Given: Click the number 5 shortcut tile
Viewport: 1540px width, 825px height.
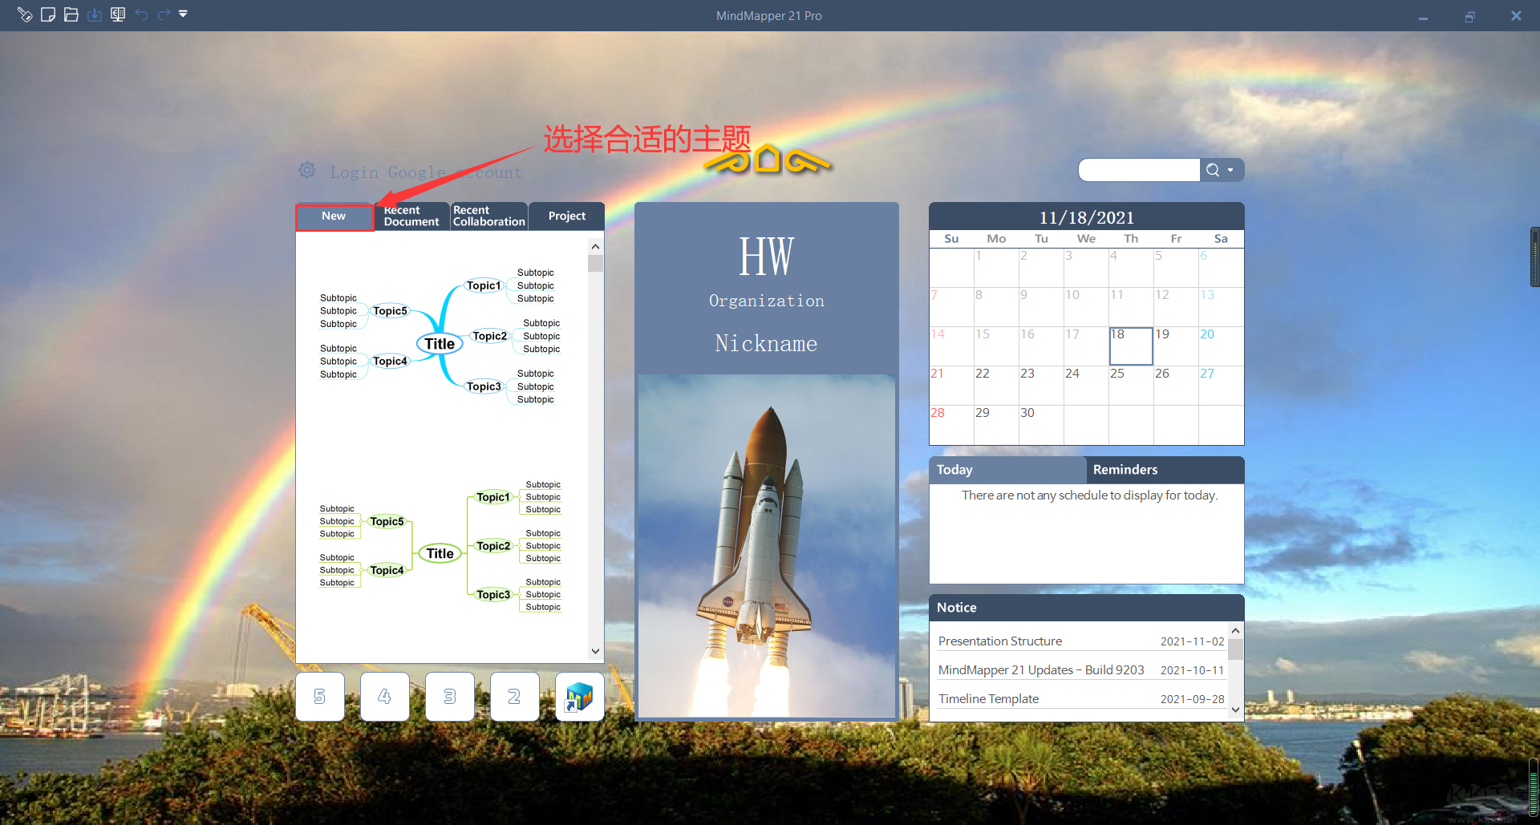Looking at the screenshot, I should click(x=320, y=697).
